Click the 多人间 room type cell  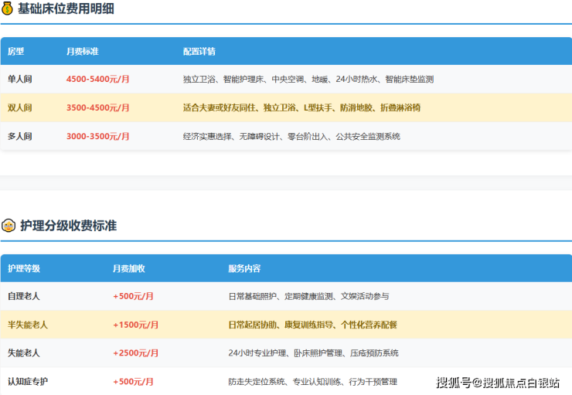(x=20, y=137)
